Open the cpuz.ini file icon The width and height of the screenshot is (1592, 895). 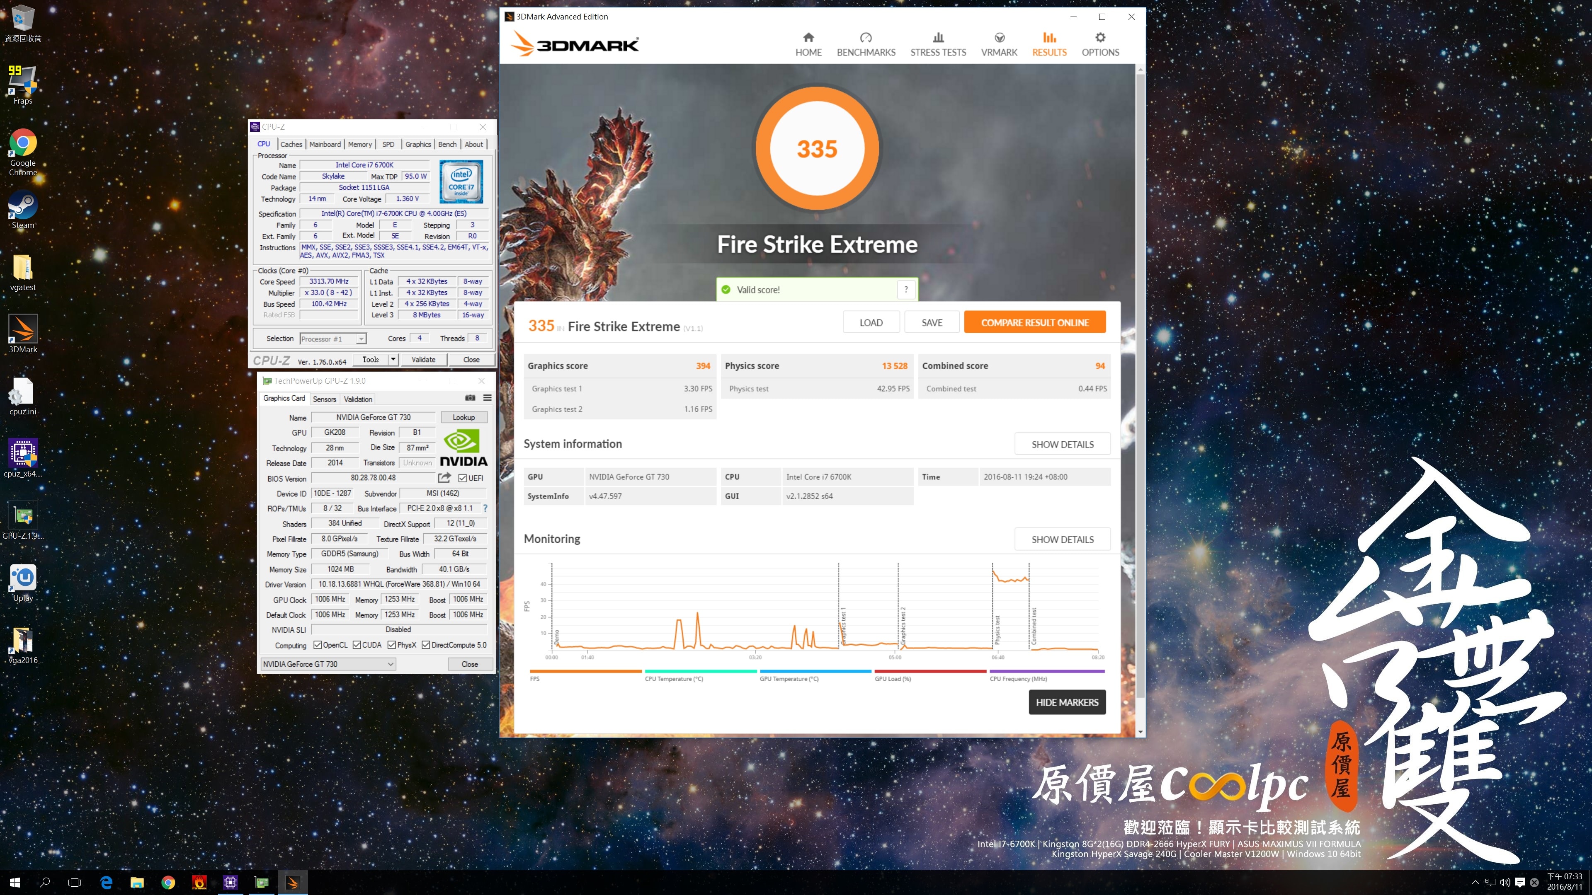pyautogui.click(x=23, y=396)
